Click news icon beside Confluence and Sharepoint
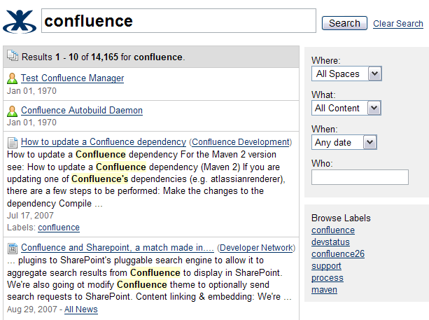 (13, 248)
